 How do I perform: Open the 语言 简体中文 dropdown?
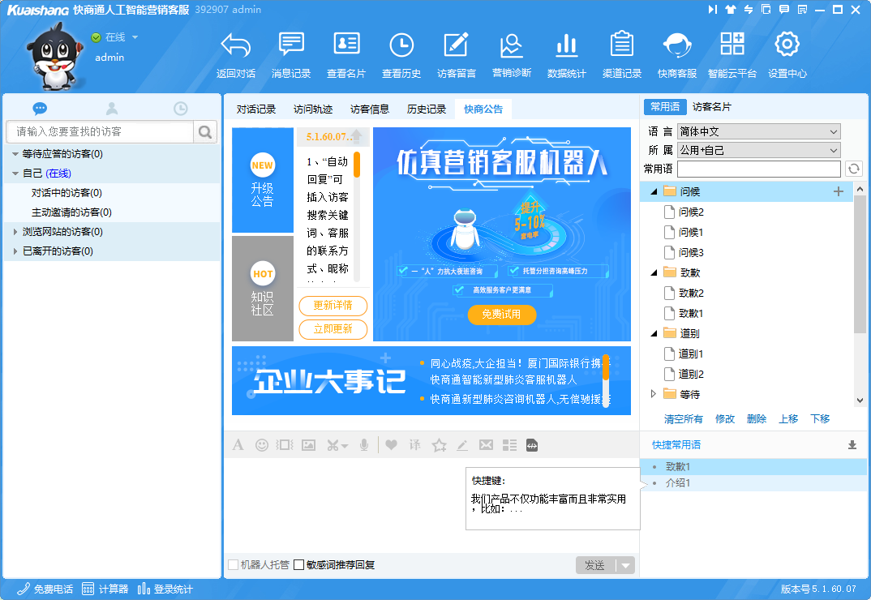[x=758, y=131]
